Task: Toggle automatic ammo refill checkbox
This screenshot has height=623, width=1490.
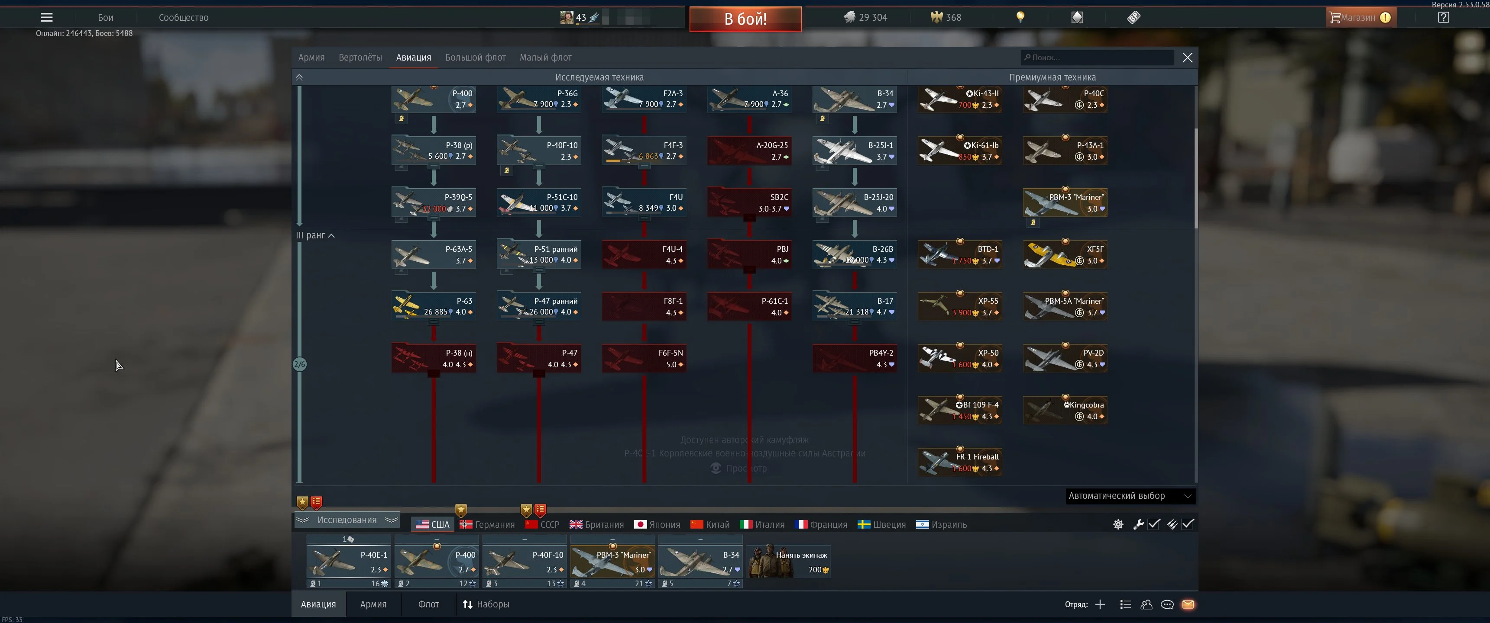Action: coord(1188,524)
